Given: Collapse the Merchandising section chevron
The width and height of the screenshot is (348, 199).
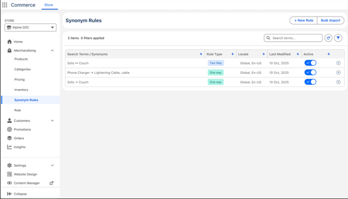Looking at the screenshot, I should coord(52,50).
